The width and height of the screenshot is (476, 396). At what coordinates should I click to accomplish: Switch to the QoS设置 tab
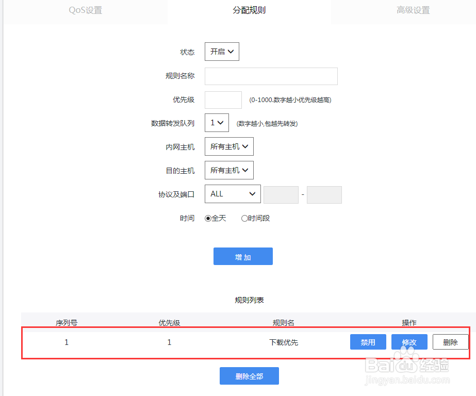pos(85,10)
